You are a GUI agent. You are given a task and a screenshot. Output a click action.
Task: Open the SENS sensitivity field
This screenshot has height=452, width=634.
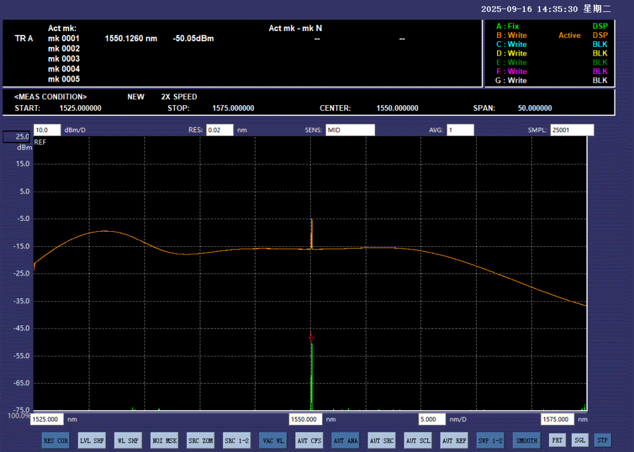(x=350, y=130)
